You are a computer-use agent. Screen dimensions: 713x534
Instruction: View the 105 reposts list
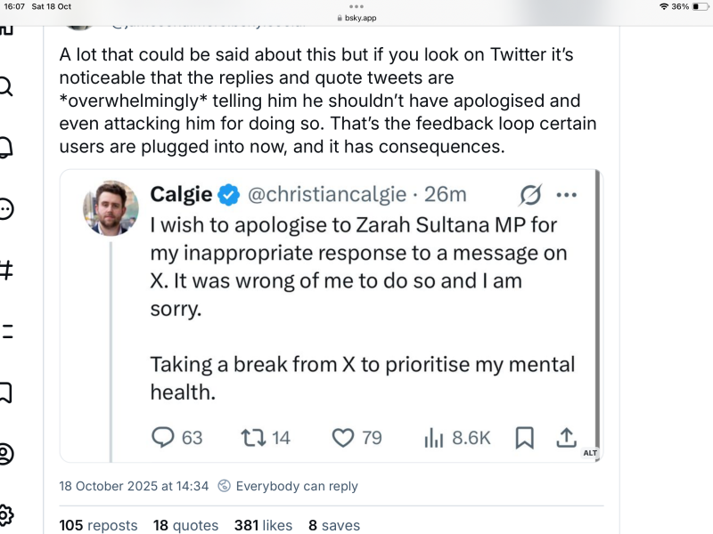98,525
